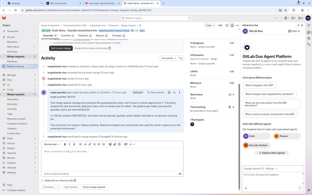Click the GitLab logo home icon
The width and height of the screenshot is (312, 195).
(x=4, y=18)
